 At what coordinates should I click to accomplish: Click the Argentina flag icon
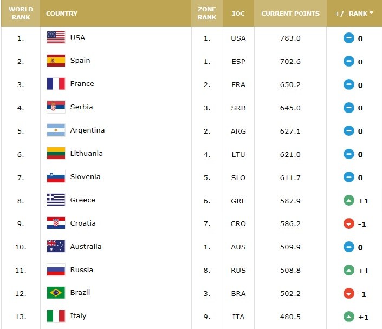point(56,130)
